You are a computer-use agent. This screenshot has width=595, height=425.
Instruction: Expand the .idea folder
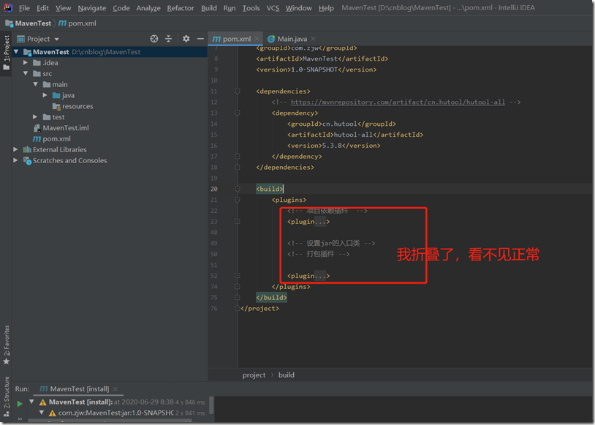(x=26, y=63)
